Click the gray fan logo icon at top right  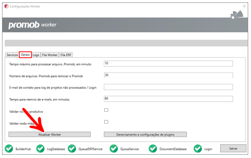237,15
